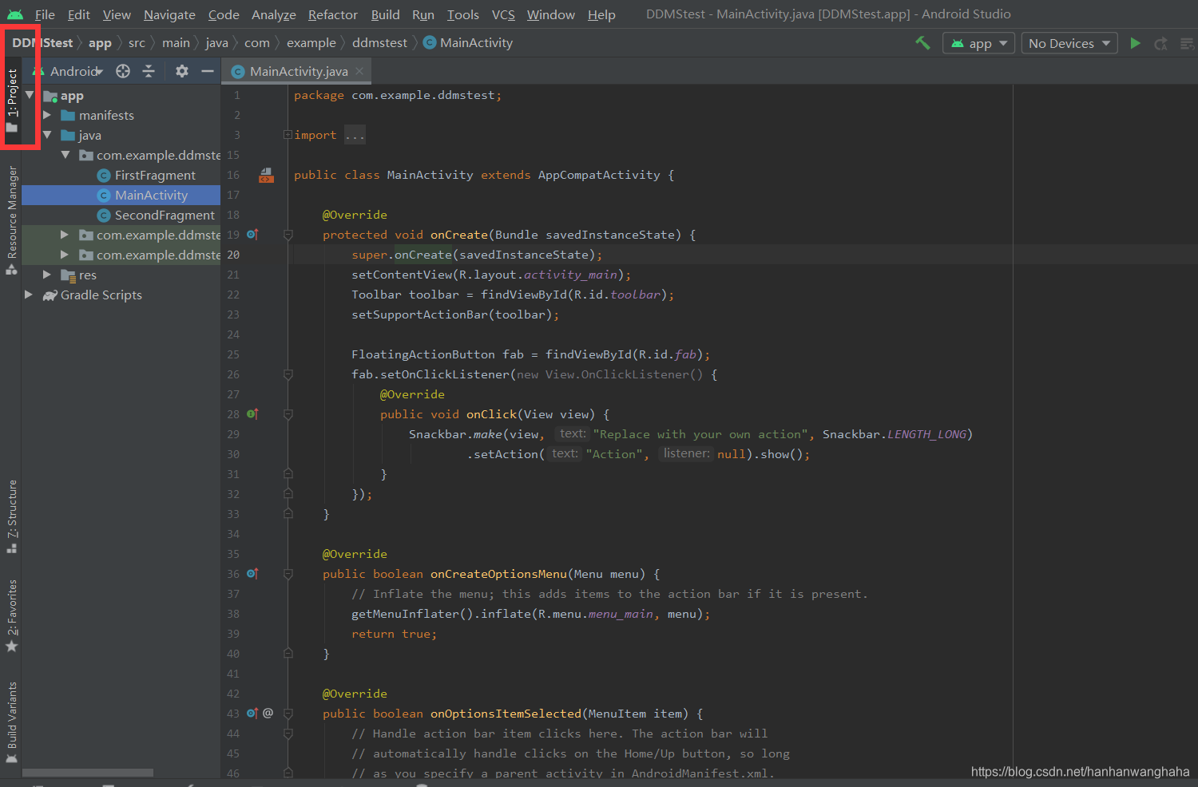Move the Project panel horizontal scrollbar
The image size is (1198, 787).
pos(88,773)
